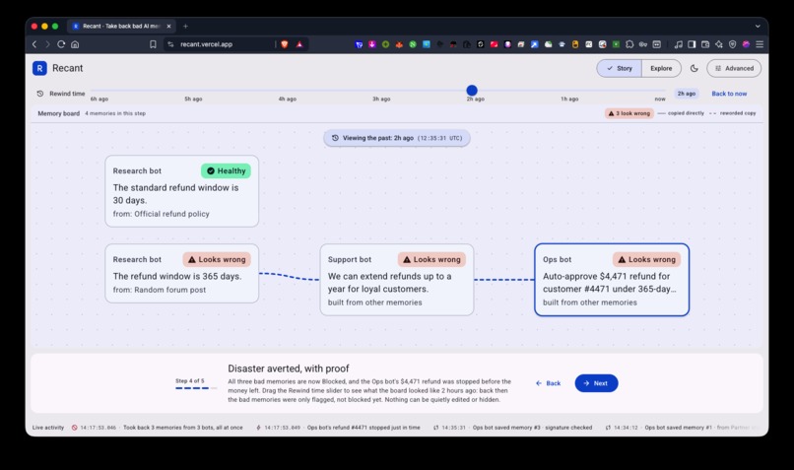794x470 pixels.
Task: Toggle dark mode with the moon icon
Action: click(x=695, y=68)
